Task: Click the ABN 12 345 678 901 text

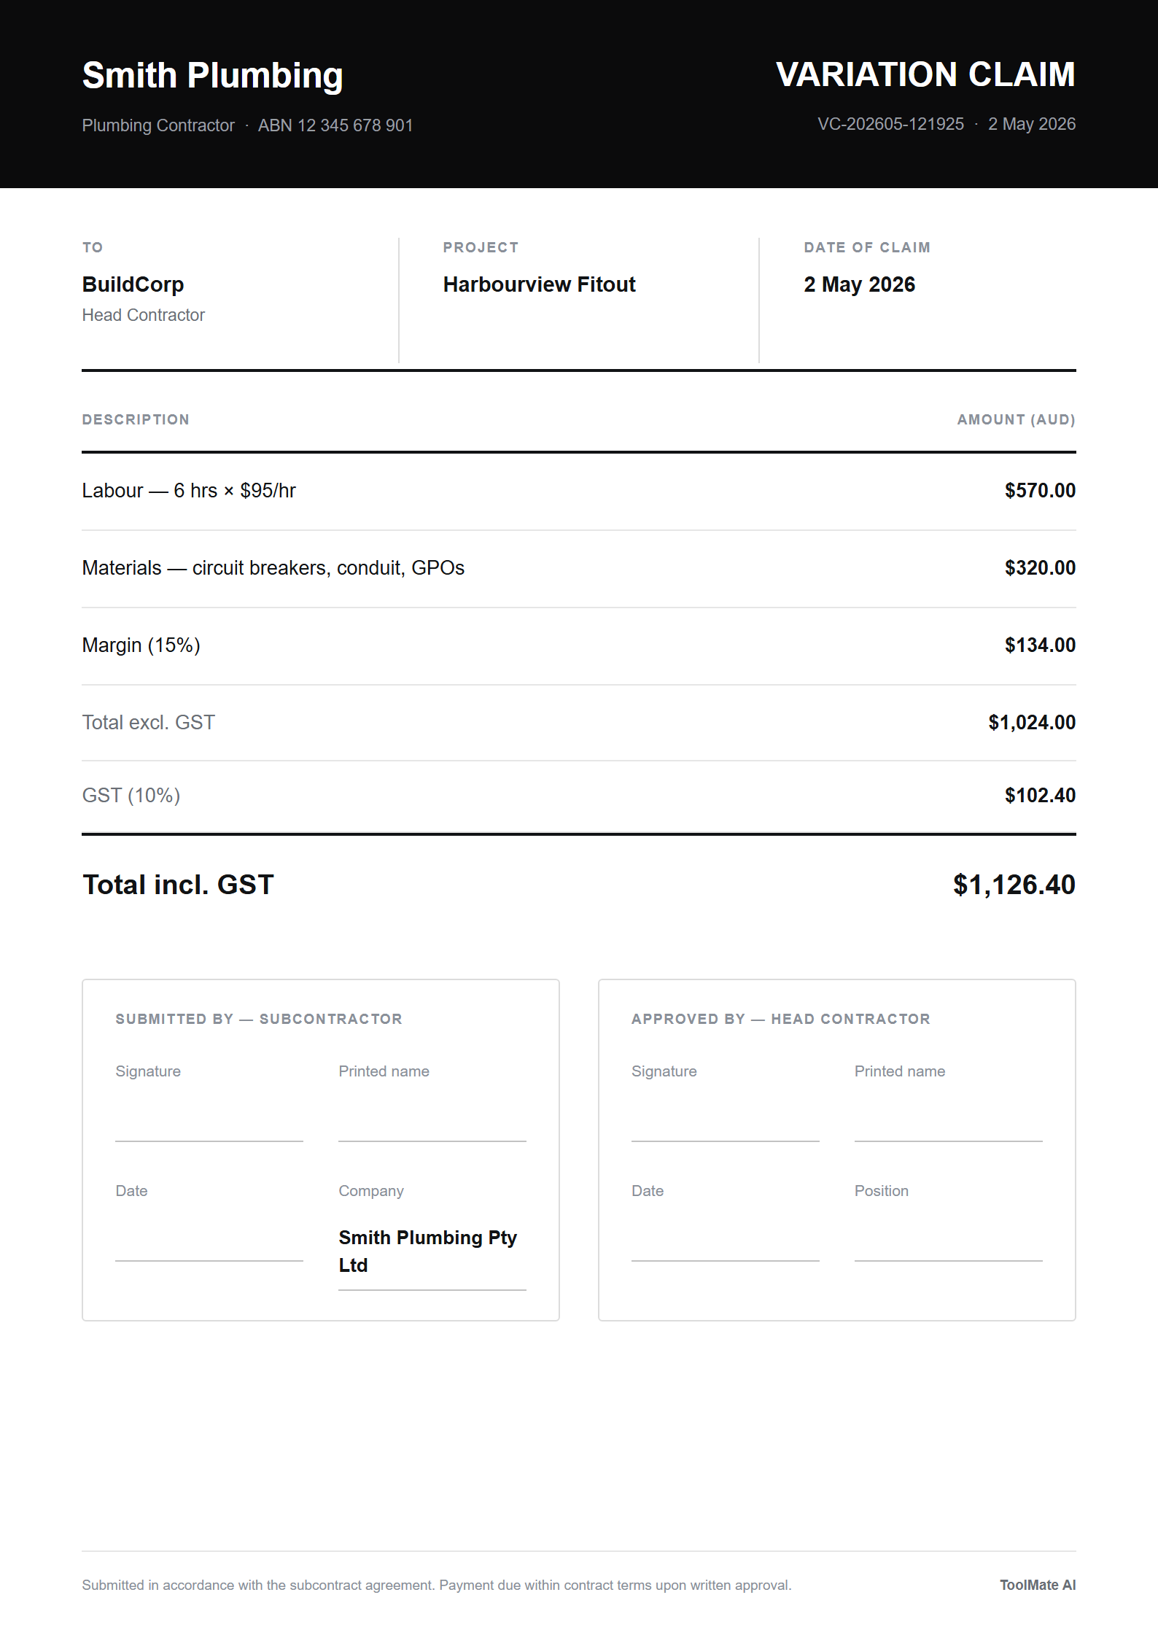Action: [x=335, y=125]
